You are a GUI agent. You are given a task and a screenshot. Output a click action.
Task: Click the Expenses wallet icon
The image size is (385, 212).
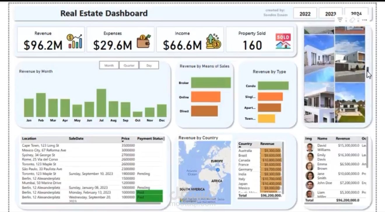point(143,43)
